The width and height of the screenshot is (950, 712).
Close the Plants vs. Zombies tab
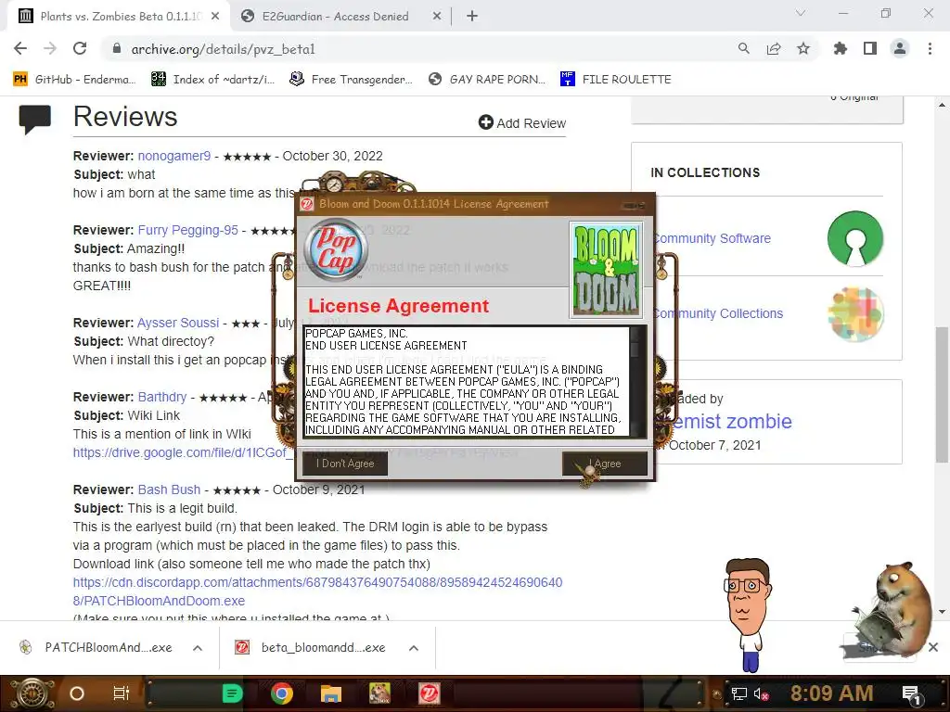(215, 17)
